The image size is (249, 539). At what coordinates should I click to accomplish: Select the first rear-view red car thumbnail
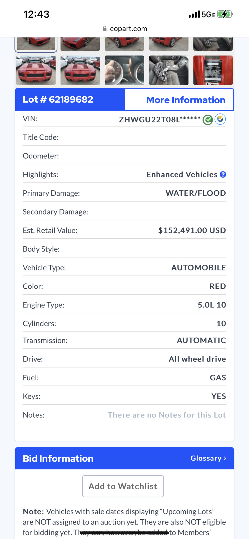(x=36, y=70)
